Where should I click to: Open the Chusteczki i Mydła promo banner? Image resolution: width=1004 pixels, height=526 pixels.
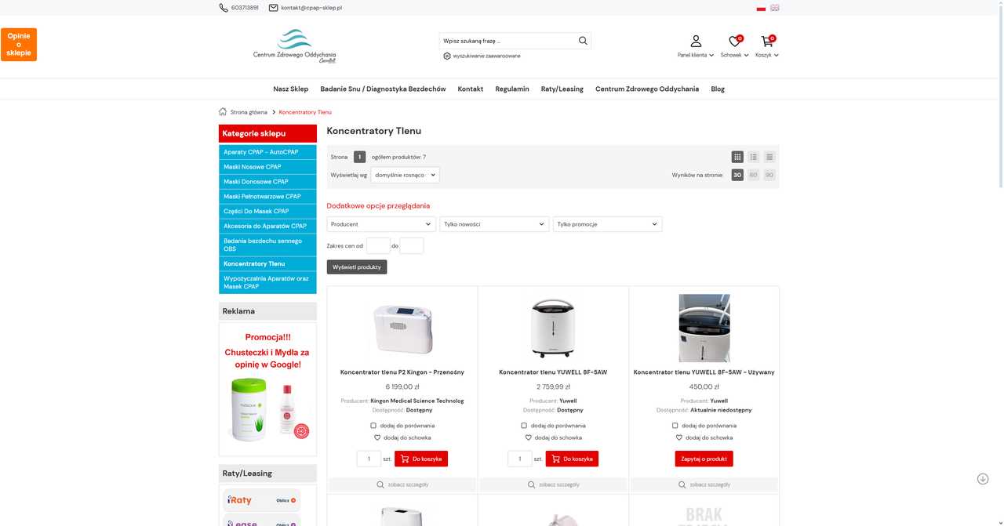[267, 390]
